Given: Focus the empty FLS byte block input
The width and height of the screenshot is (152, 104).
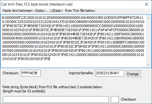Looking at the screenshot, I should point(56,99).
